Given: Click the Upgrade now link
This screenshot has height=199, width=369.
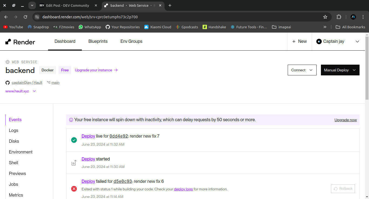Looking at the screenshot, I should (x=345, y=120).
